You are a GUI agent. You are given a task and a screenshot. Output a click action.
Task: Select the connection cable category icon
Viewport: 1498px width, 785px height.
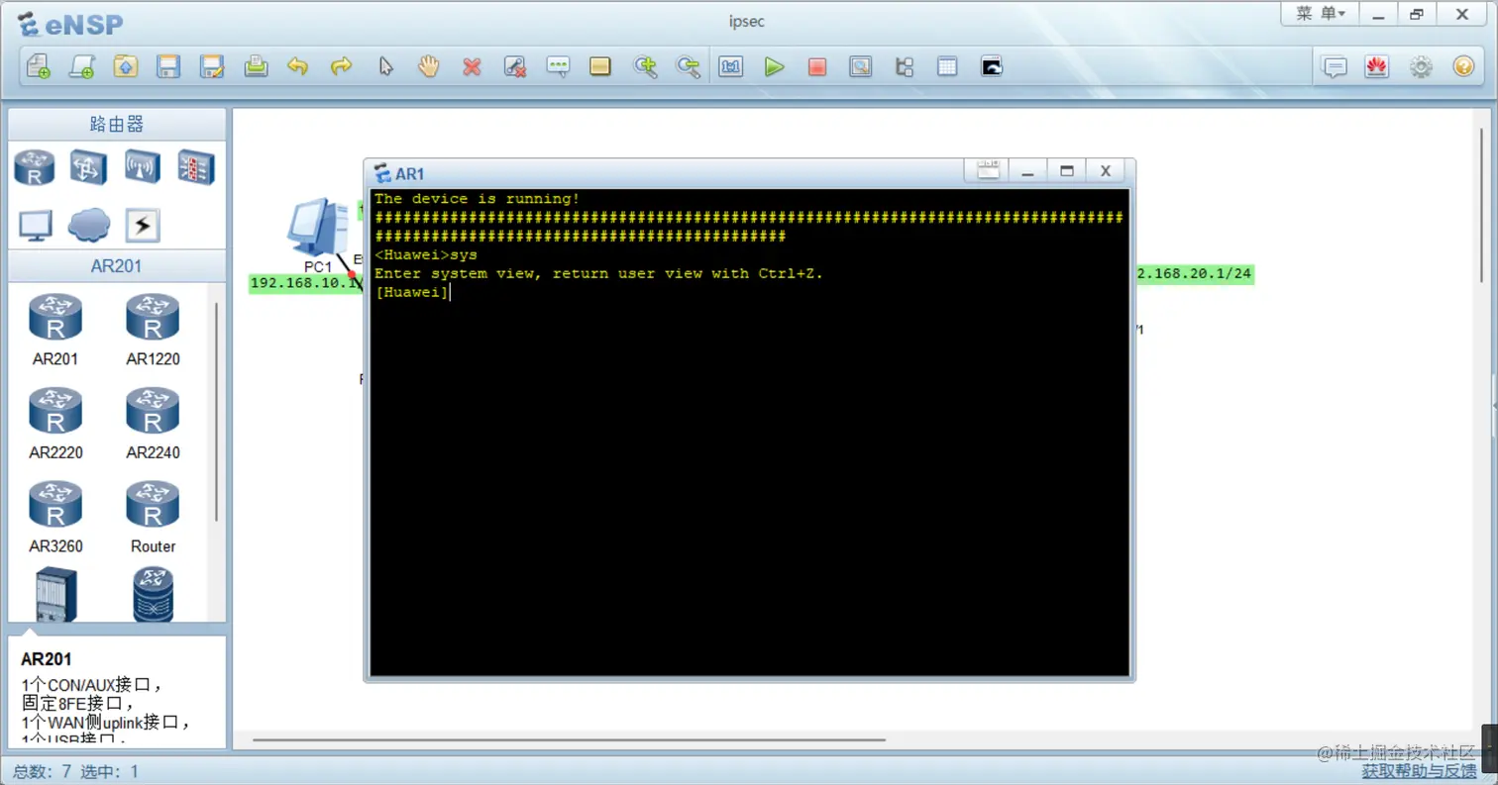tap(143, 226)
